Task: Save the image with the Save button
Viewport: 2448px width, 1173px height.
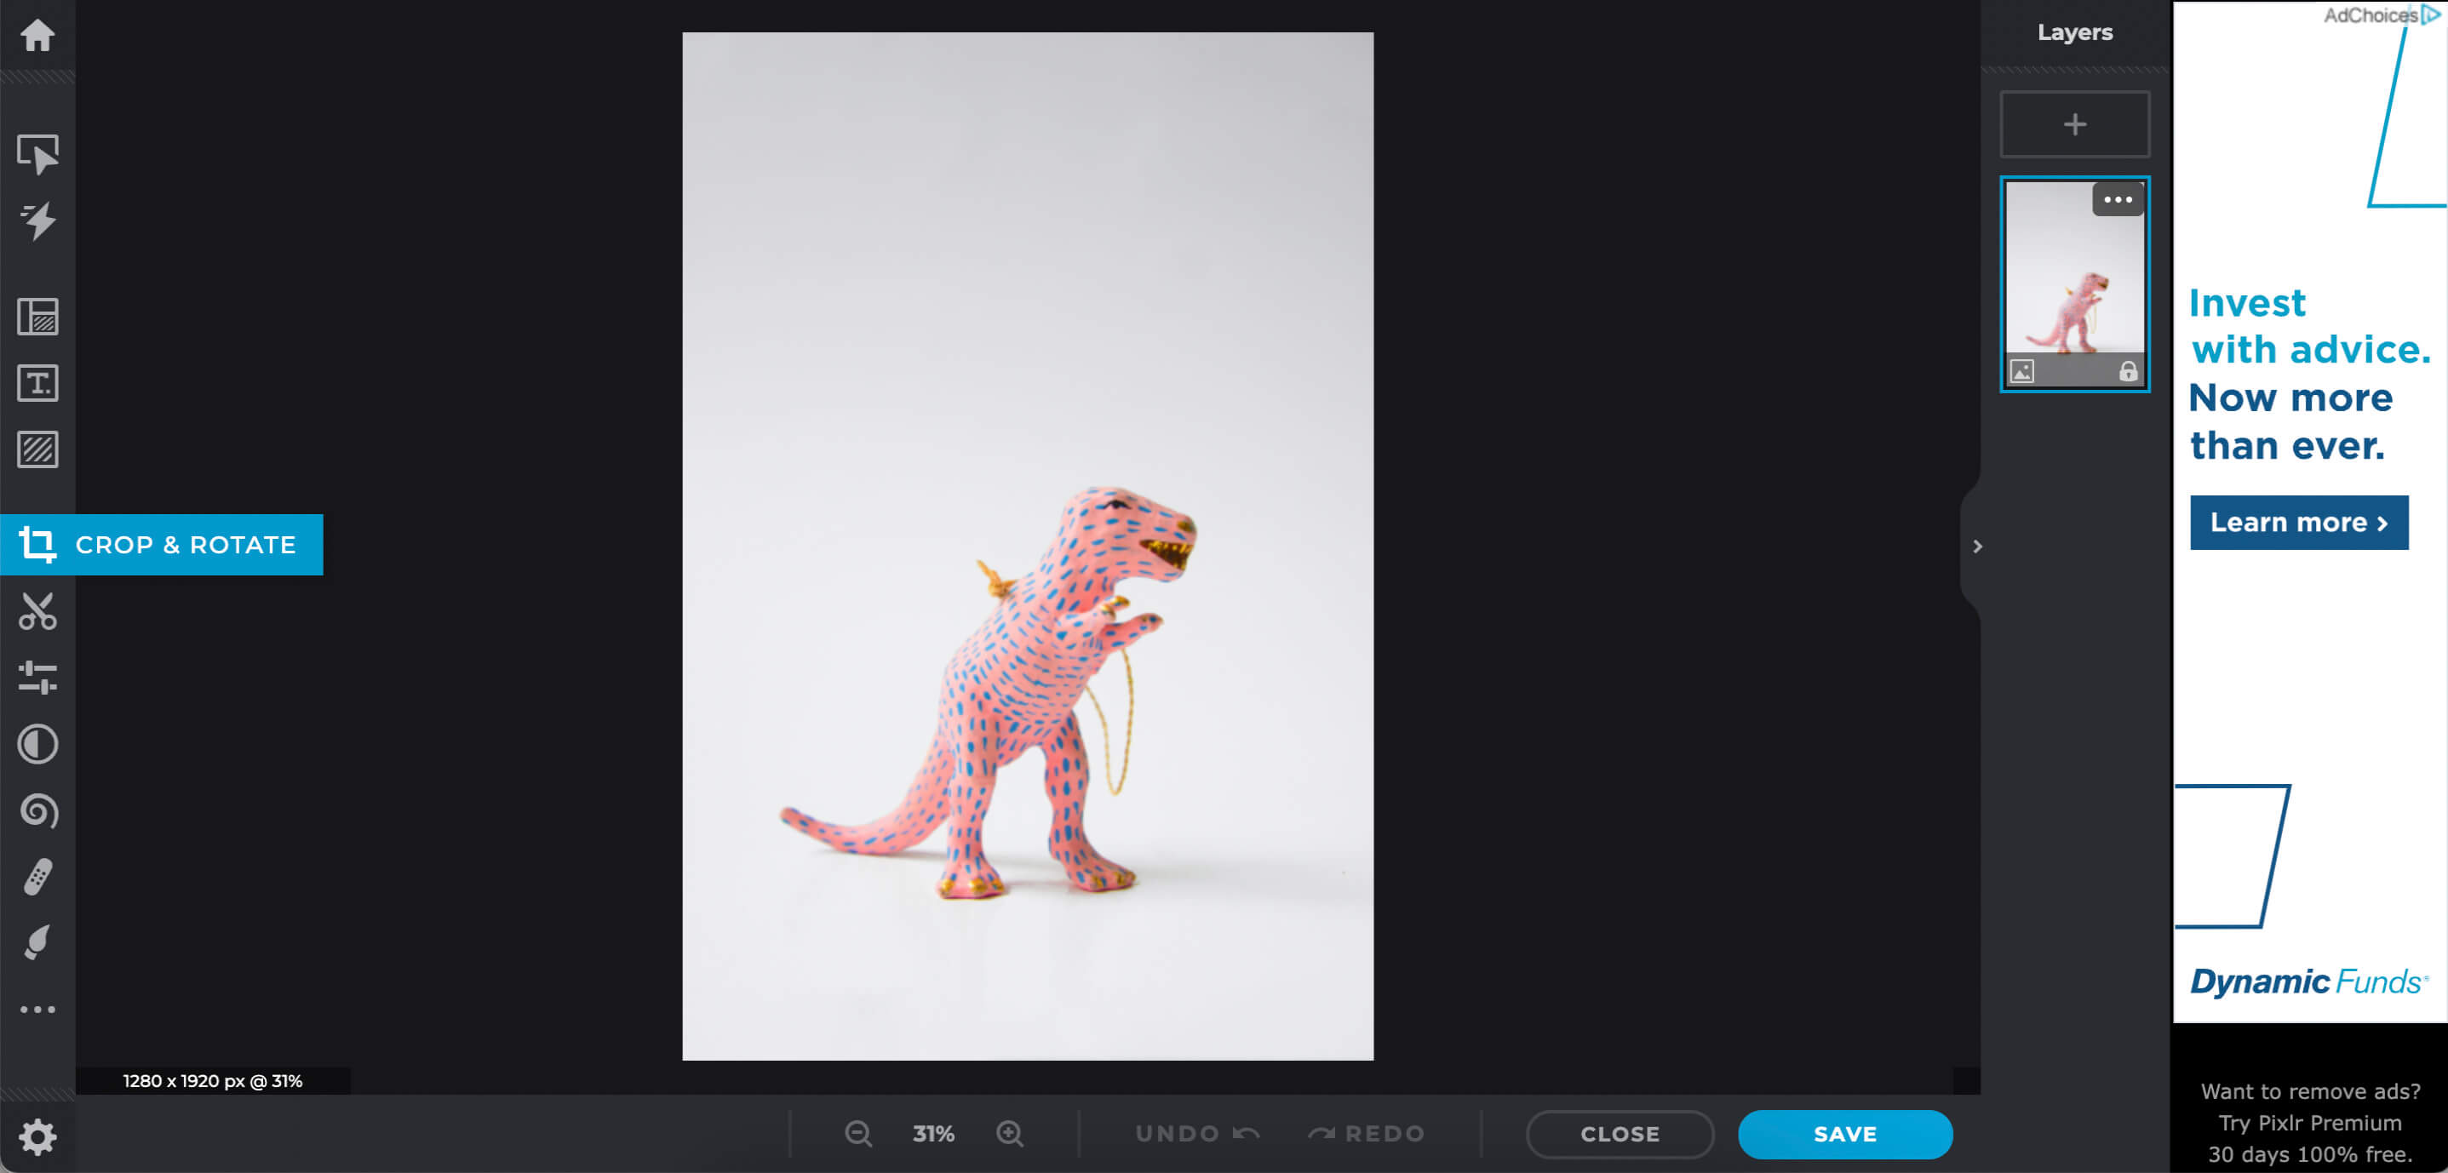Action: [1844, 1134]
